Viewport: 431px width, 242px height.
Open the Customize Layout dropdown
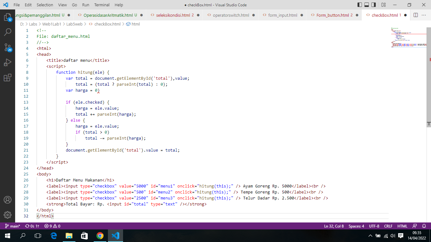coord(383,5)
